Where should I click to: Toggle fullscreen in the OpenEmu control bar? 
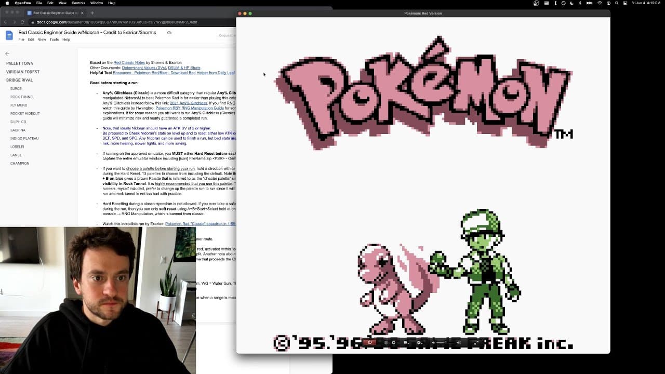tap(476, 342)
